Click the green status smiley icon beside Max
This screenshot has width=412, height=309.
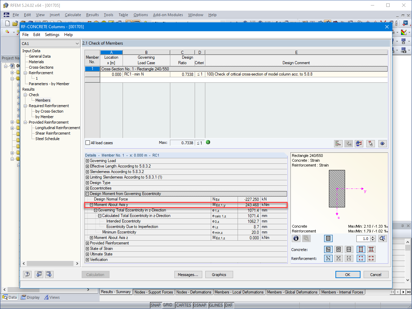point(208,142)
